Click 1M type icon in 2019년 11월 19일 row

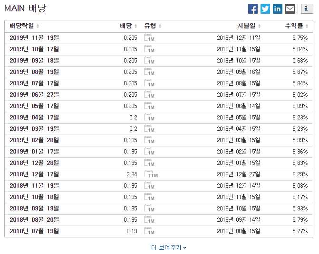point(149,38)
